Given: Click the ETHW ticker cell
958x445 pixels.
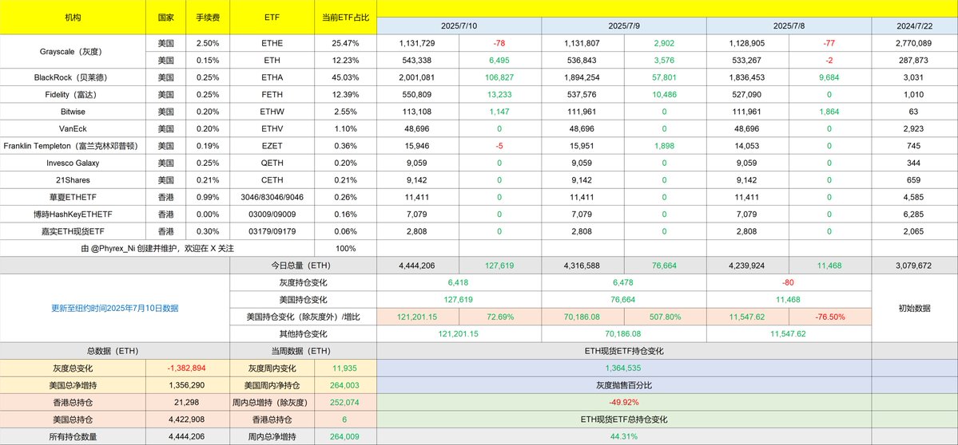Looking at the screenshot, I should [x=272, y=112].
